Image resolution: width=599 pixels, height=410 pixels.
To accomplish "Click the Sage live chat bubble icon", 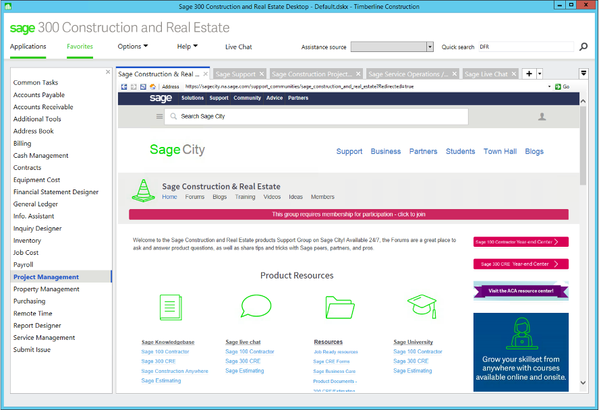I will tap(256, 305).
